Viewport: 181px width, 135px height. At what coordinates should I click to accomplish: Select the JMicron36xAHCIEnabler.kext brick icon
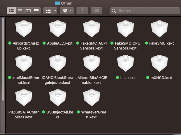tap(92, 63)
